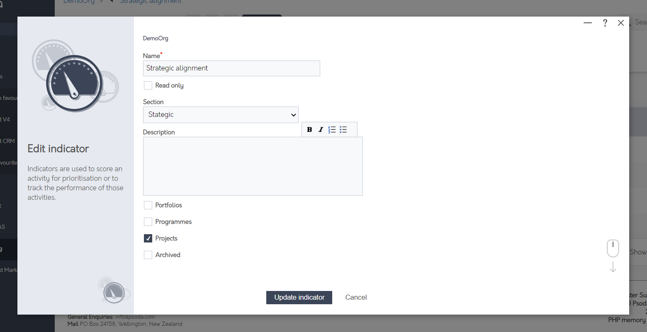Insert a bullet list in the description
This screenshot has width=647, height=332.
pos(343,129)
